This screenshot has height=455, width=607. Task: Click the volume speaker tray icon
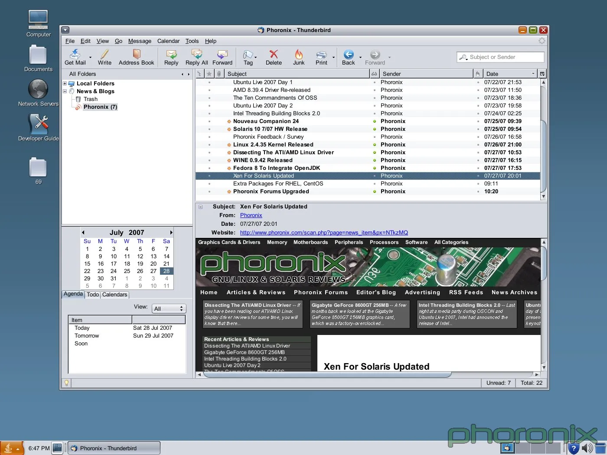coord(587,448)
